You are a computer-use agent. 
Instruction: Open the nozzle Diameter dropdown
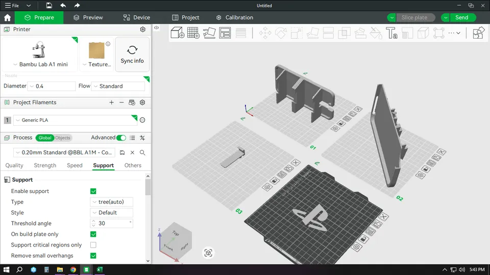tap(52, 86)
